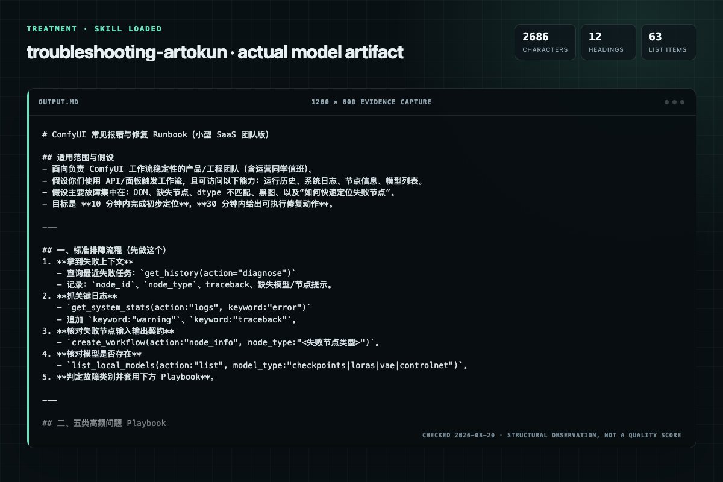Click the "## 二、五类高频问题 Playbook" heading

(104, 423)
